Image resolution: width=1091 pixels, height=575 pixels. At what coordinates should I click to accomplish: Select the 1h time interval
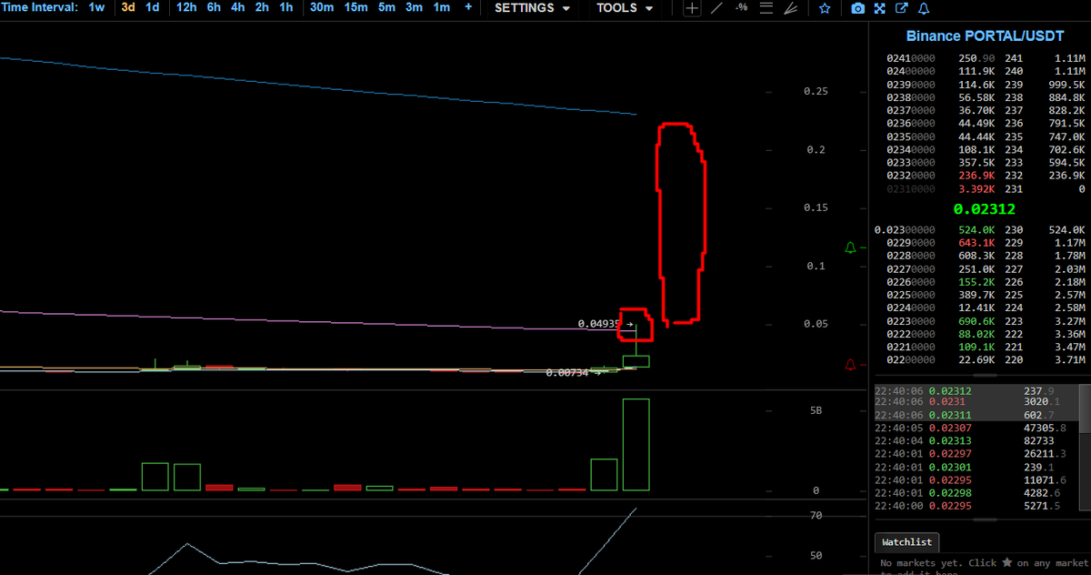click(x=286, y=7)
